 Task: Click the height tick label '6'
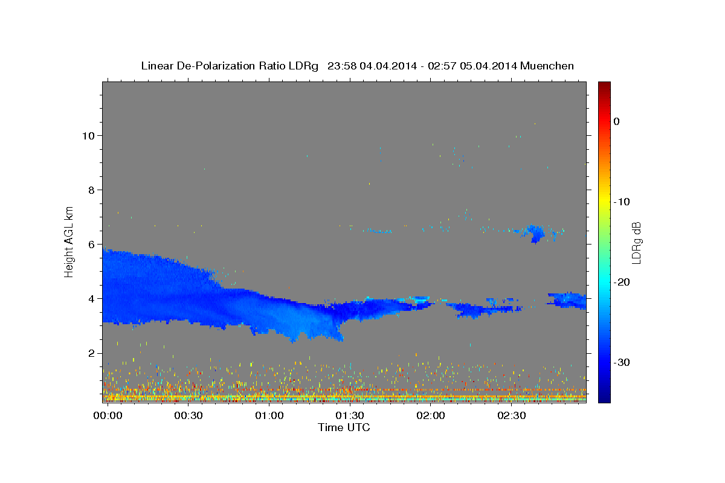pyautogui.click(x=91, y=244)
